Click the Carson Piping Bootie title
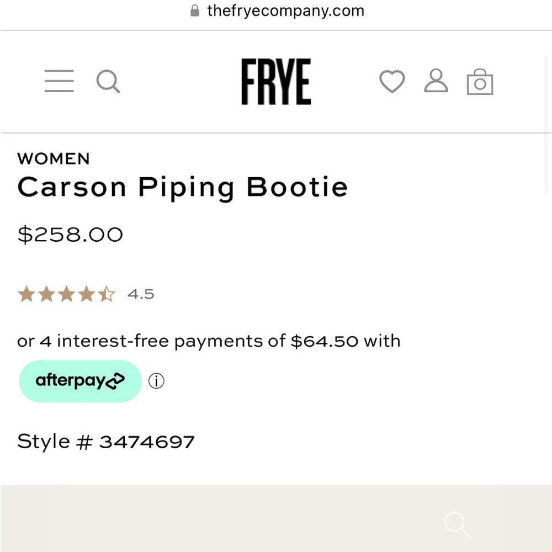 183,187
